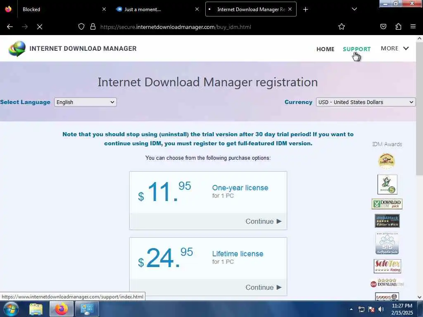The width and height of the screenshot is (423, 317).
Task: Bookmark this page with the star icon
Action: point(342,26)
